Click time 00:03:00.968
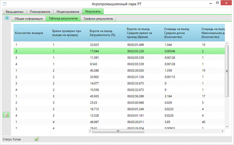Image resolution: width=234 pixels, height=145 pixels. point(136,103)
